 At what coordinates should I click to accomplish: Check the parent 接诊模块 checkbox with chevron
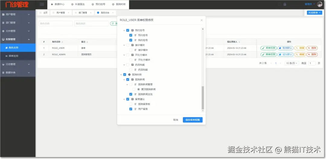coord(128,45)
